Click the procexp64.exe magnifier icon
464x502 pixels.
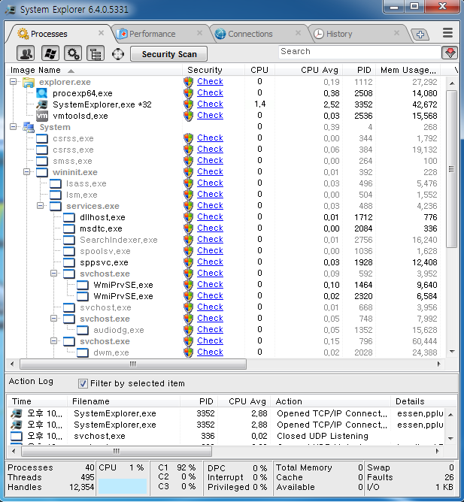coord(41,93)
